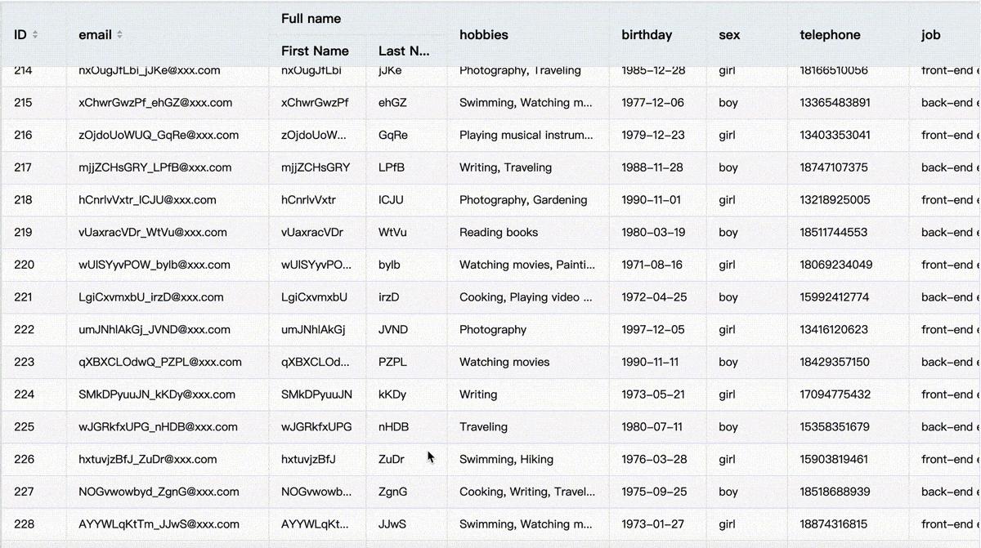Image resolution: width=981 pixels, height=548 pixels.
Task: Click the birthday cell 1997-12-05
Action: 653,330
